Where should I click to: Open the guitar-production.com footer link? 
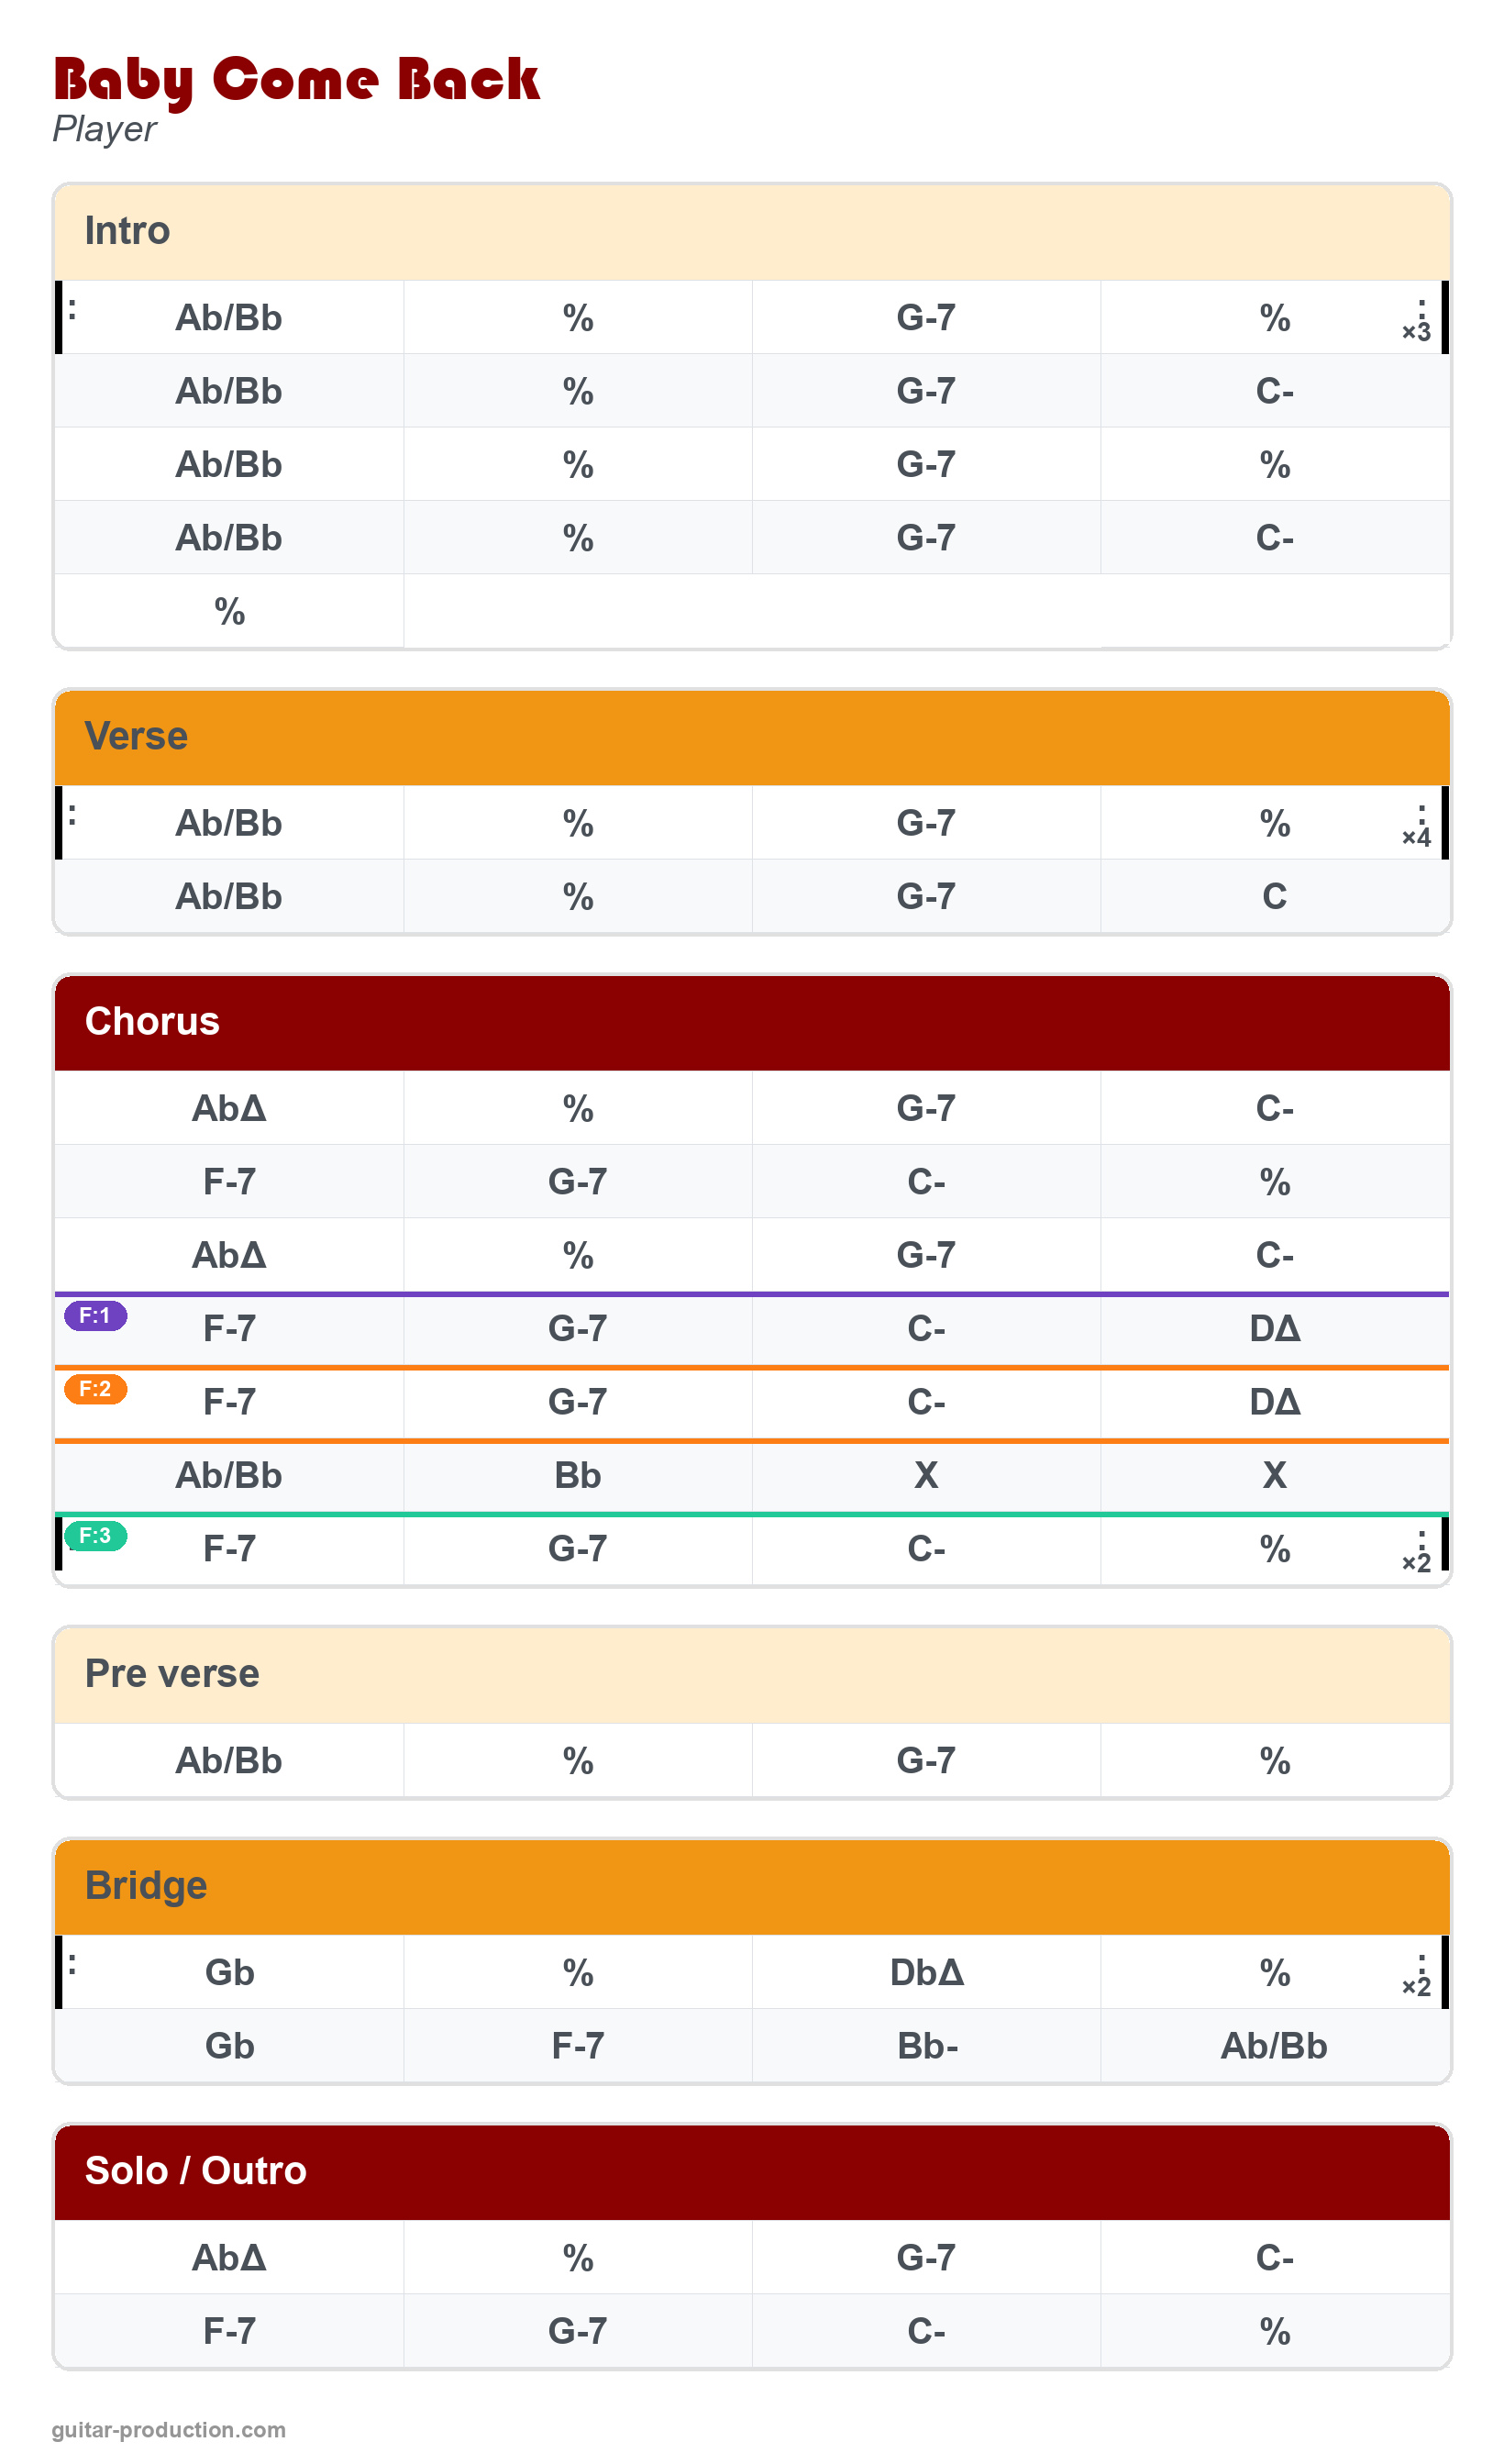(168, 2430)
